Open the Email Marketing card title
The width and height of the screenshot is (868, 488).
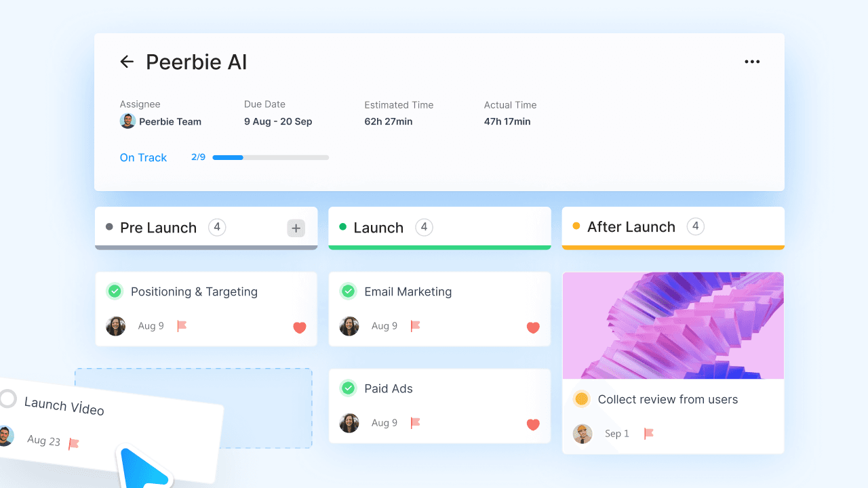coord(408,292)
